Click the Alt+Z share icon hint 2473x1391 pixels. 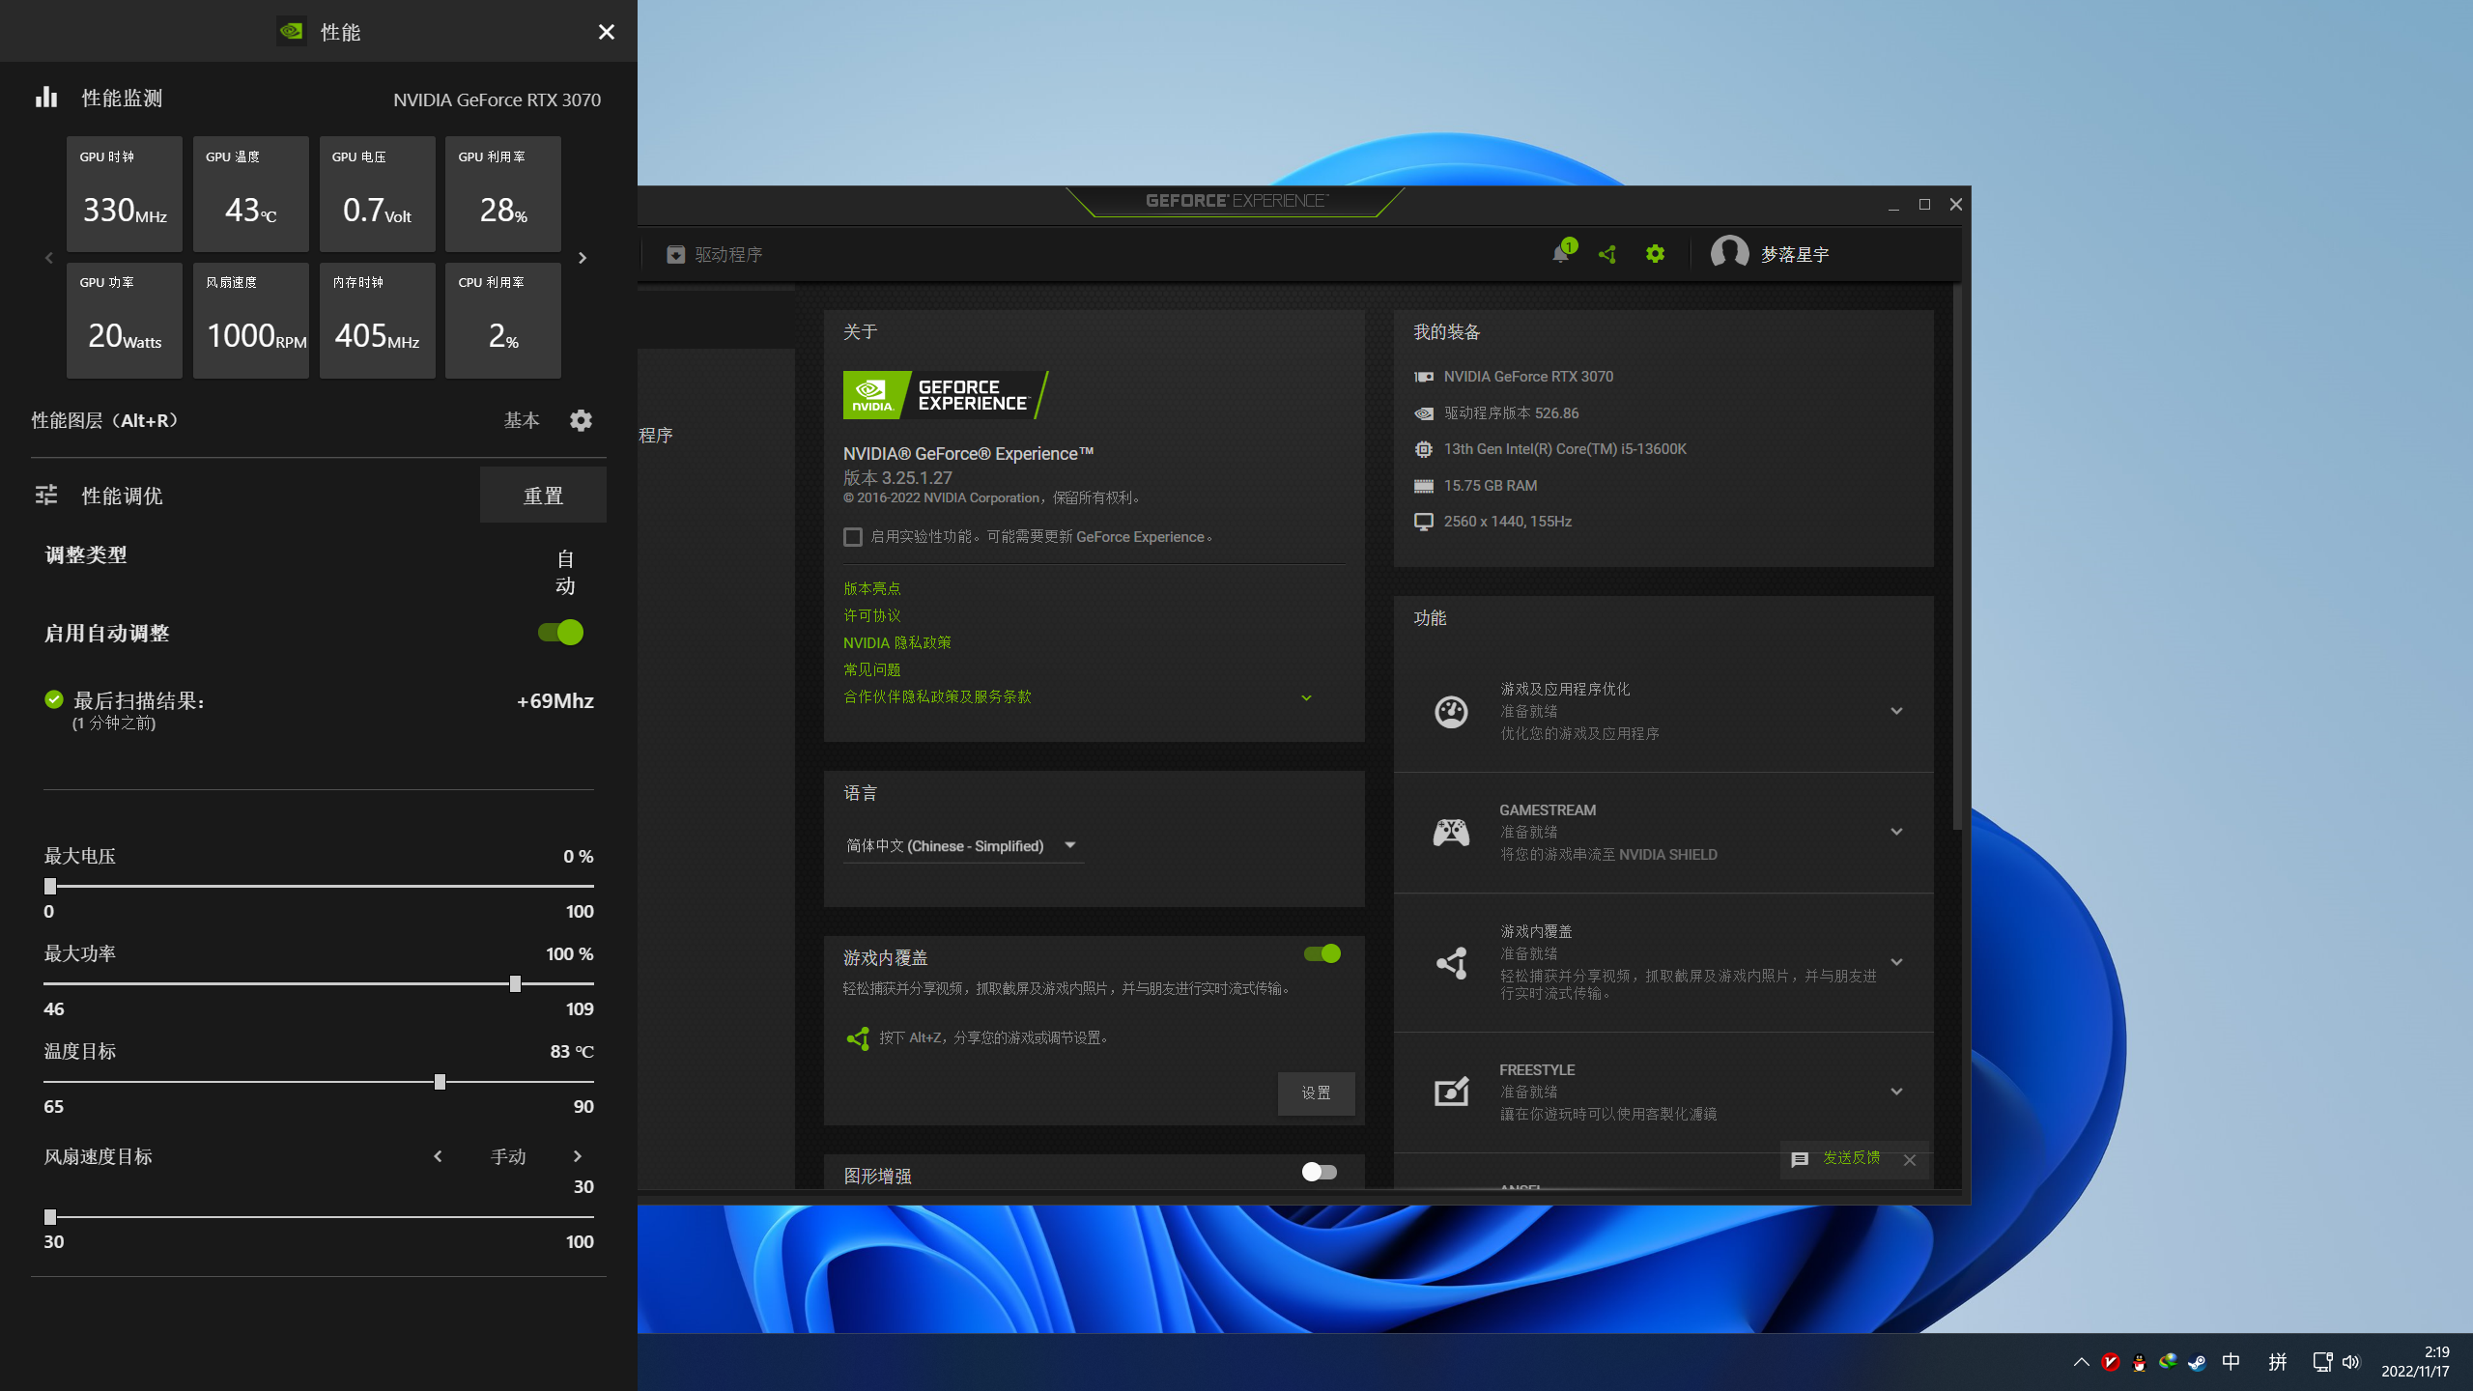[x=857, y=1038]
